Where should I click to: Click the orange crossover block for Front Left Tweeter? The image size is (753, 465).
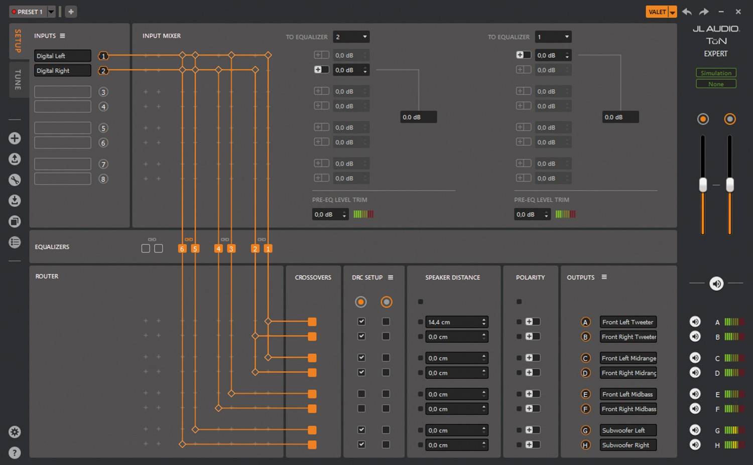tap(312, 322)
